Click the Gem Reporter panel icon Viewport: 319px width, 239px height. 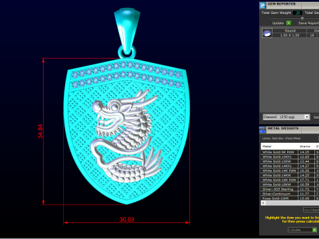tap(263, 5)
